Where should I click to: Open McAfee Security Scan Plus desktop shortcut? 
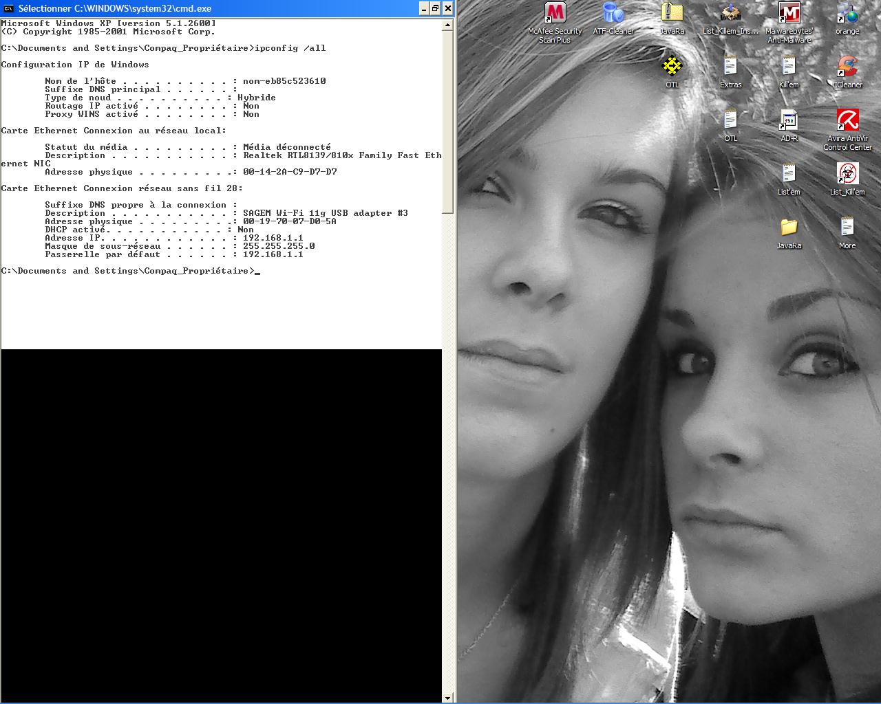555,14
